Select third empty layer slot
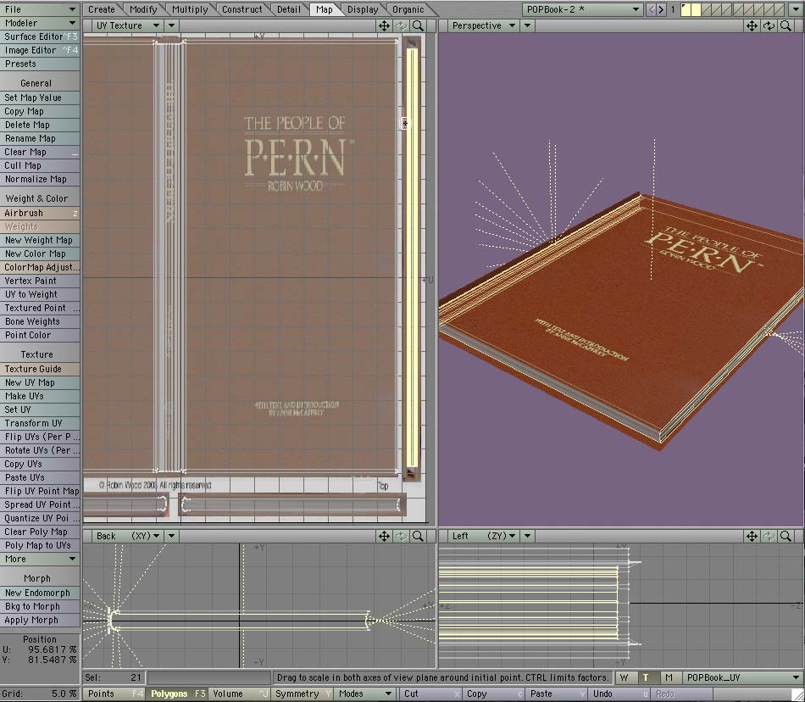The width and height of the screenshot is (805, 702). point(706,9)
